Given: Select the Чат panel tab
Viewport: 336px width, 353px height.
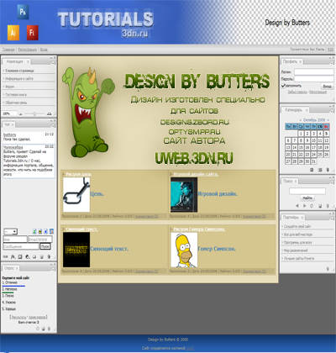Looking at the screenshot, I should pyautogui.click(x=9, y=124).
